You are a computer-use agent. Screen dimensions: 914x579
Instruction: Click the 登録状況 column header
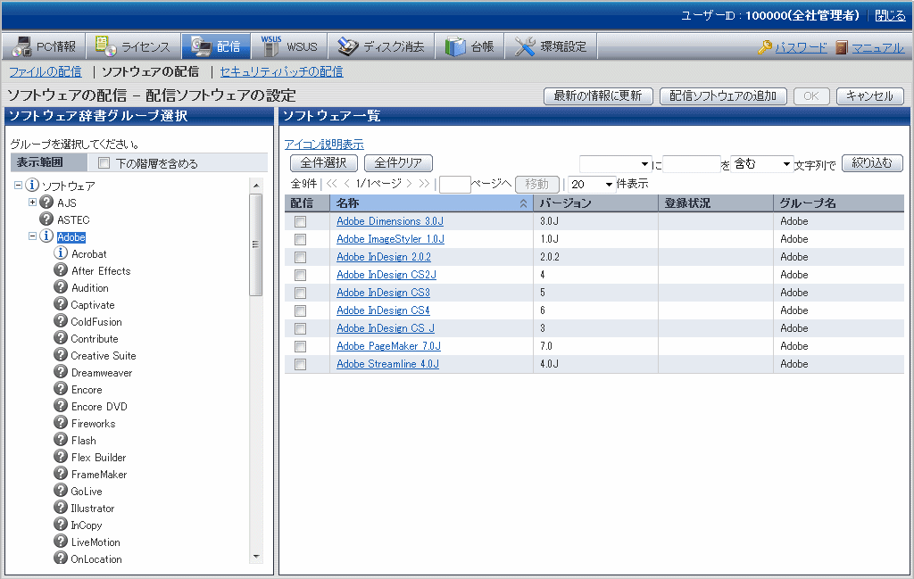717,203
